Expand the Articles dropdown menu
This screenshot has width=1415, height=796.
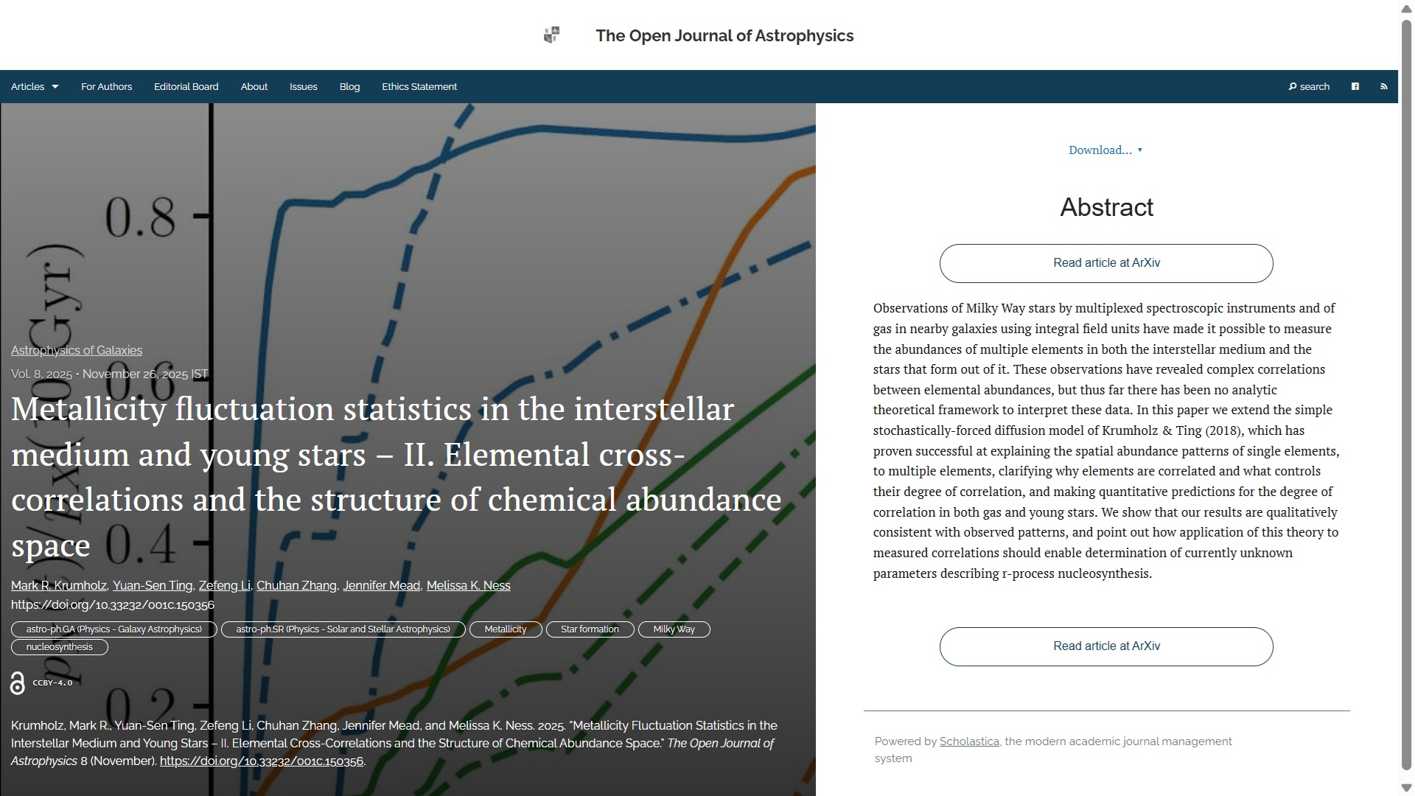(35, 87)
